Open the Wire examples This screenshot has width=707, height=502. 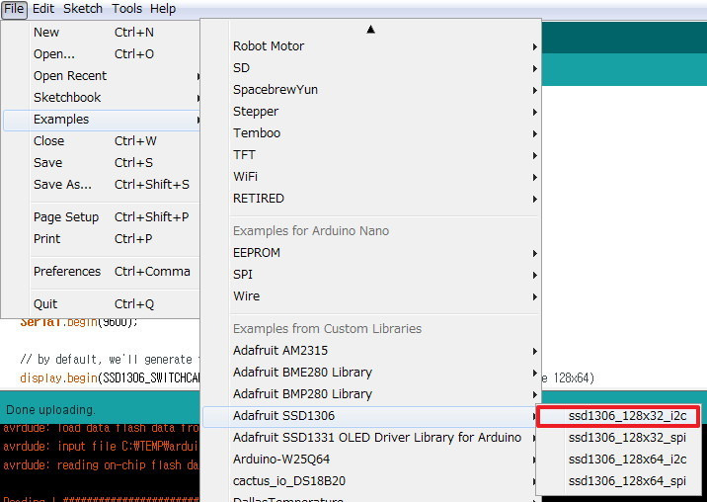(370, 296)
